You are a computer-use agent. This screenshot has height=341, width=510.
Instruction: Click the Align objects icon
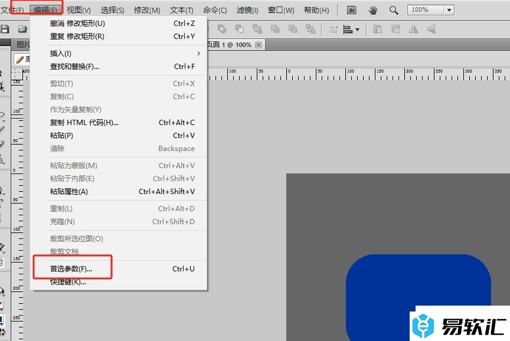348,29
